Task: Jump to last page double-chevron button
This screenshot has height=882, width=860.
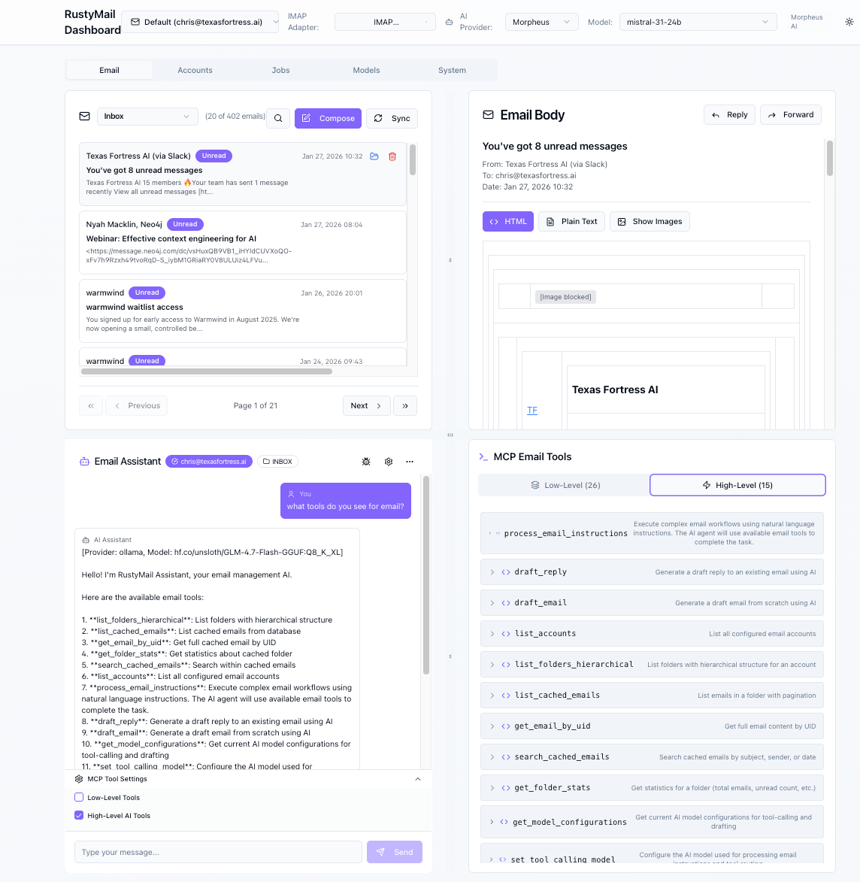Action: pos(405,405)
